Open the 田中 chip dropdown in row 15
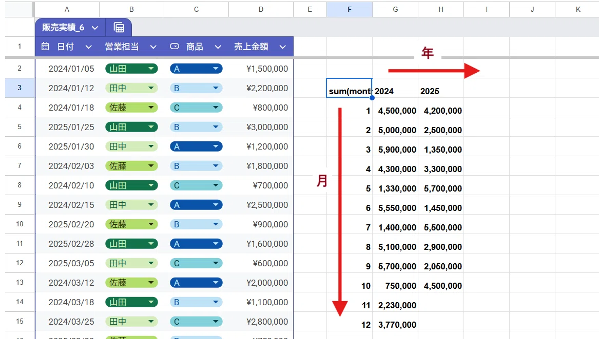 (x=151, y=322)
